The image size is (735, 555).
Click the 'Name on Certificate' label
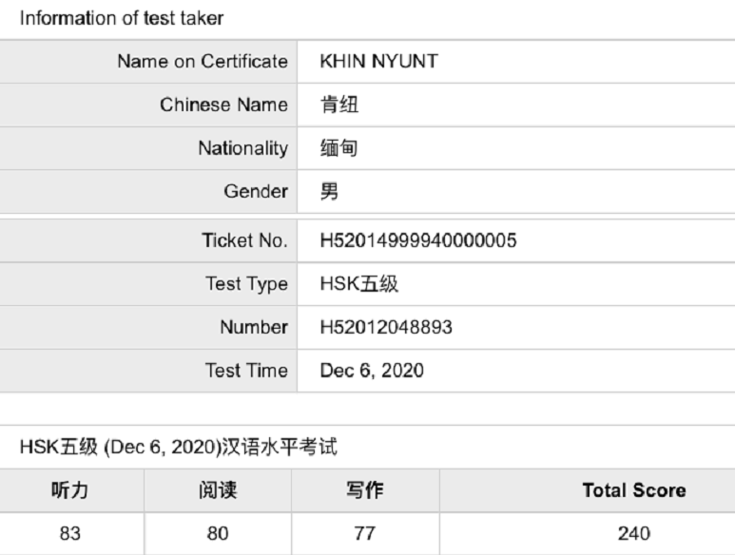coord(202,62)
